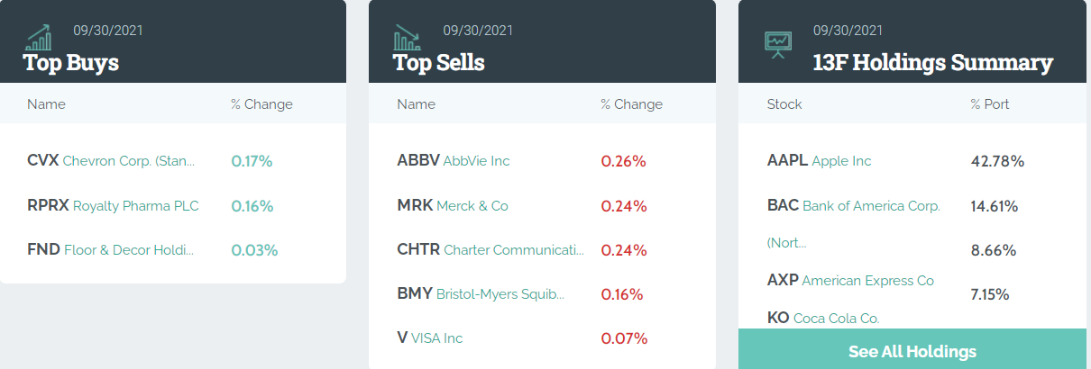The width and height of the screenshot is (1091, 369).
Task: Open RPRX Royalty Pharma PLC link
Action: (113, 206)
